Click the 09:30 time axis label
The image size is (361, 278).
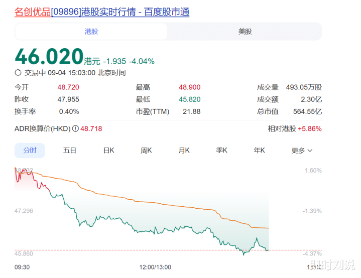point(22,267)
